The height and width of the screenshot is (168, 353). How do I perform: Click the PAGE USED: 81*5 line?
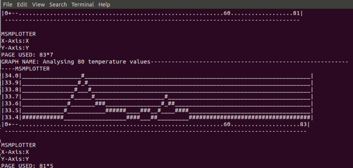tap(27, 166)
